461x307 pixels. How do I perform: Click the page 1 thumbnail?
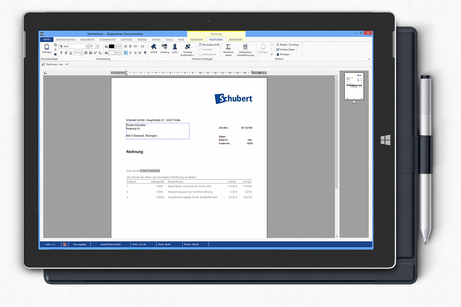tap(354, 86)
